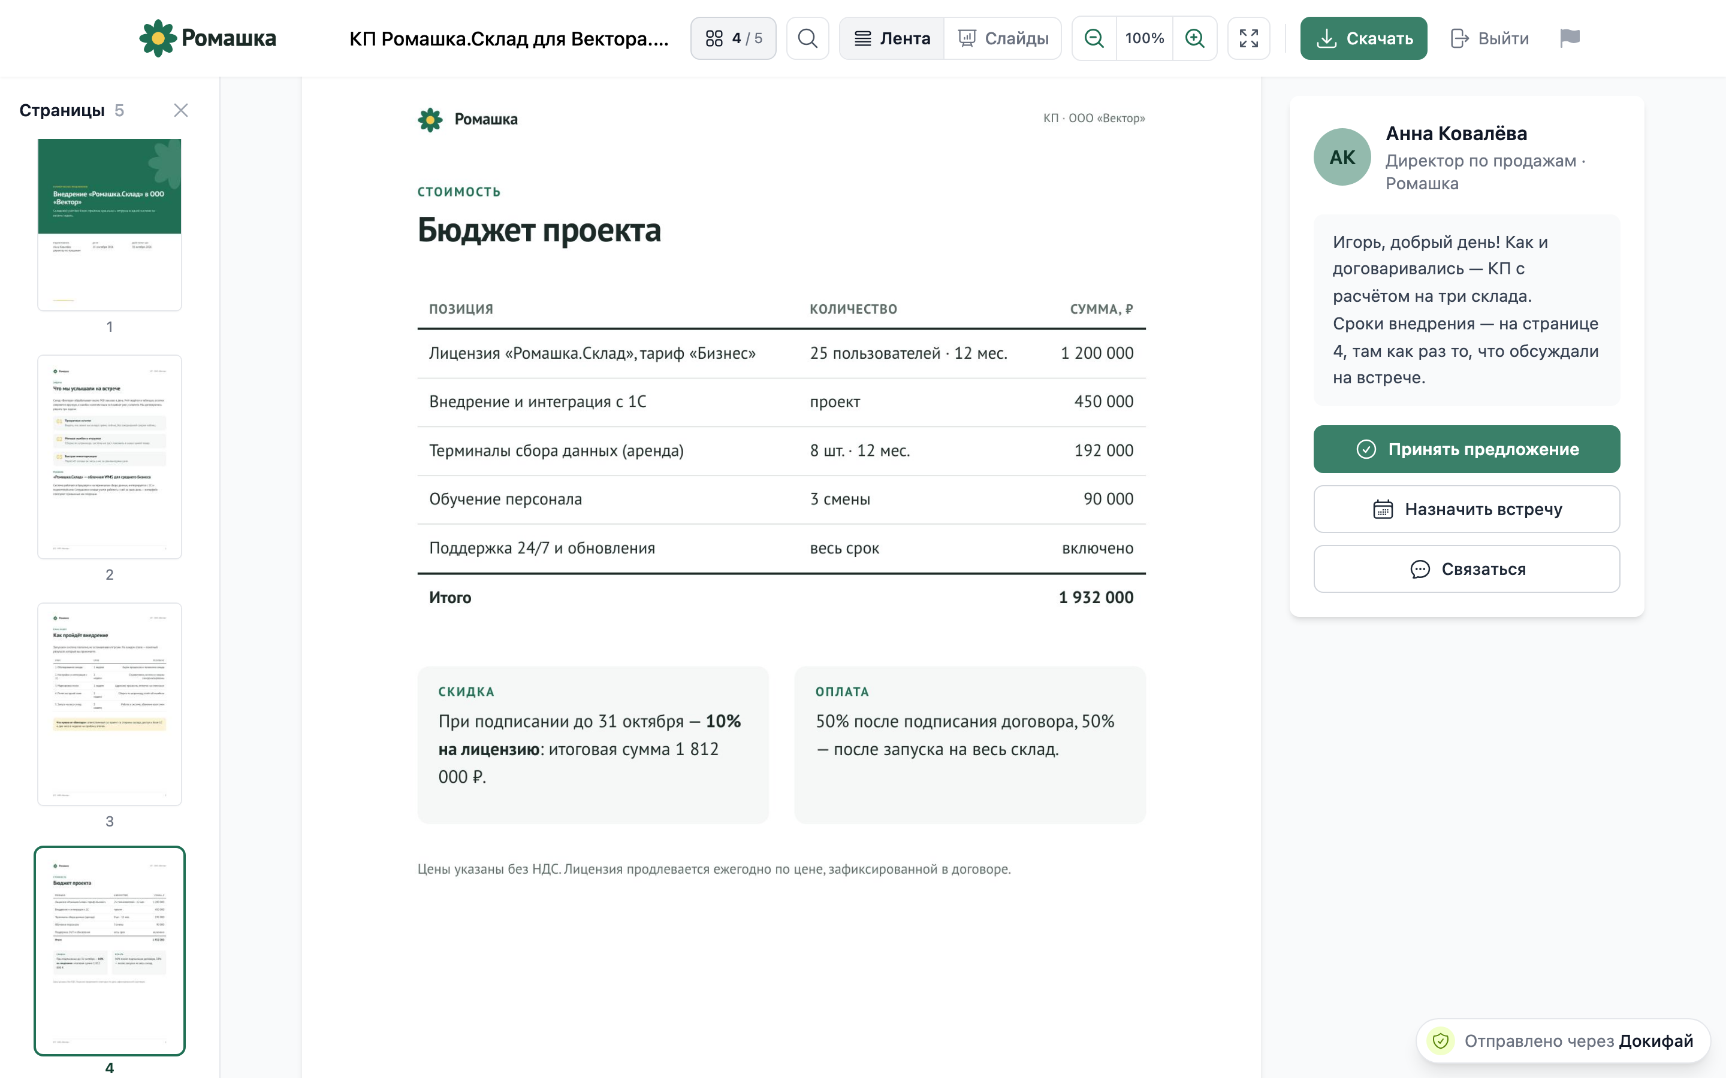
Task: Open the 4 / 5 page grid selector
Action: coord(733,38)
